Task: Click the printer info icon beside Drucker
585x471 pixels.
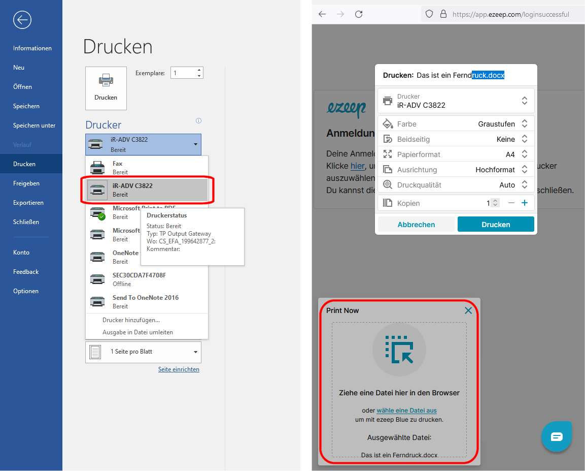Action: tap(198, 121)
